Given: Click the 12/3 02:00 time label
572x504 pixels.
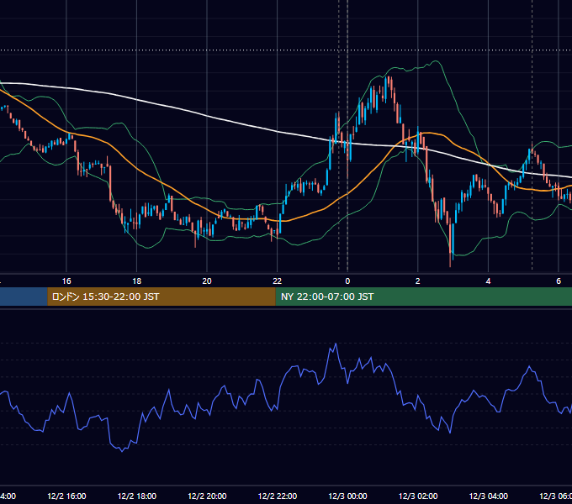Looking at the screenshot, I should (x=418, y=496).
